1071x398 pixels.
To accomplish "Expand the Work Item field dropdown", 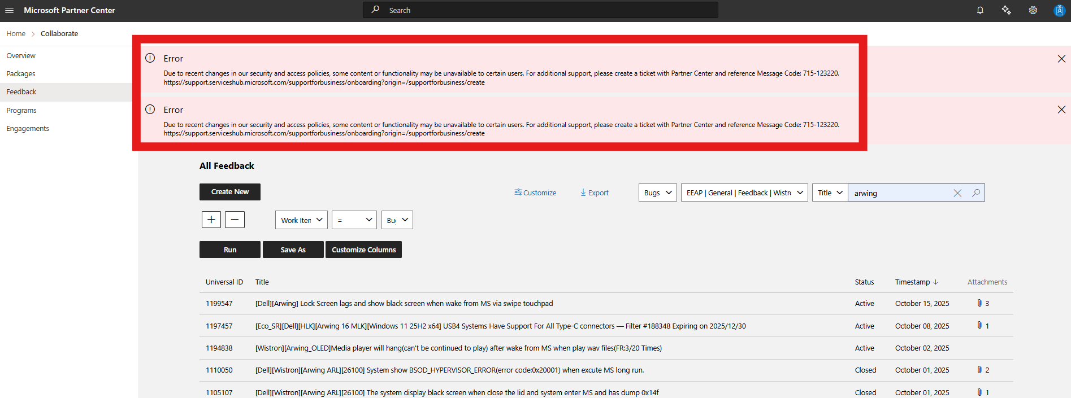I will [301, 220].
